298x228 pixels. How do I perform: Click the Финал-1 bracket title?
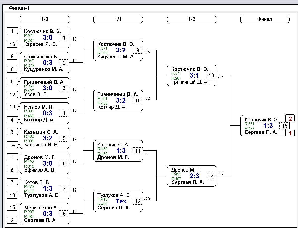[19, 8]
